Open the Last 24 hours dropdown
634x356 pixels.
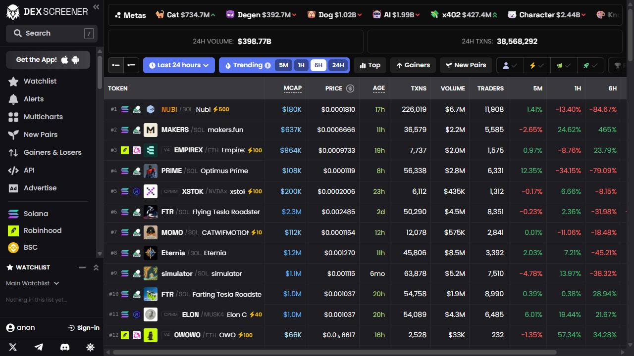(179, 65)
